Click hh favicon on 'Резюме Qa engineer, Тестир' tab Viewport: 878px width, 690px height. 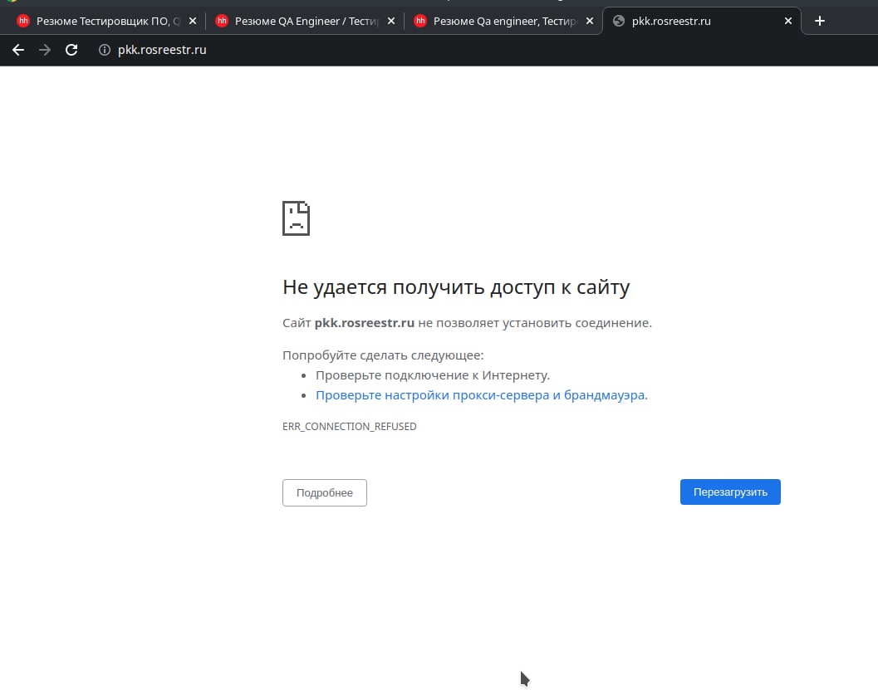pyautogui.click(x=420, y=21)
